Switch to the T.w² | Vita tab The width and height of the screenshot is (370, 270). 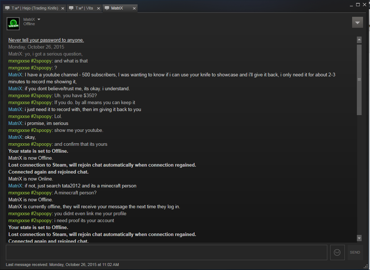(84, 8)
